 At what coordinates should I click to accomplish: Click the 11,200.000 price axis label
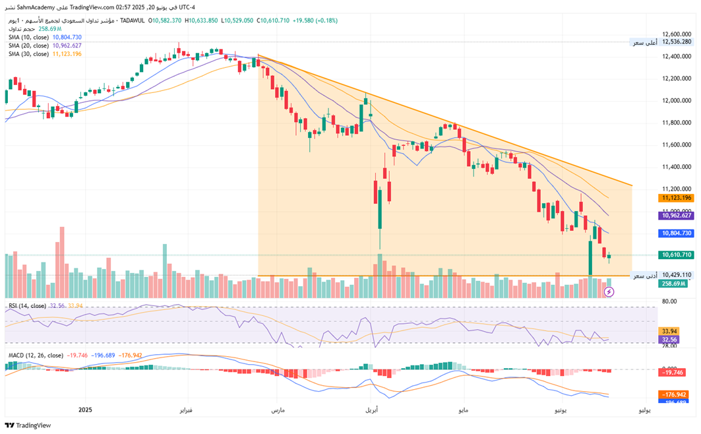[x=677, y=189]
